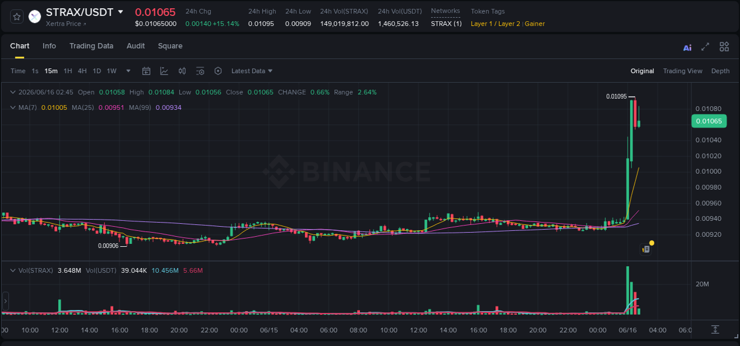Open the chart display settings icon
This screenshot has height=346, width=740.
click(200, 71)
